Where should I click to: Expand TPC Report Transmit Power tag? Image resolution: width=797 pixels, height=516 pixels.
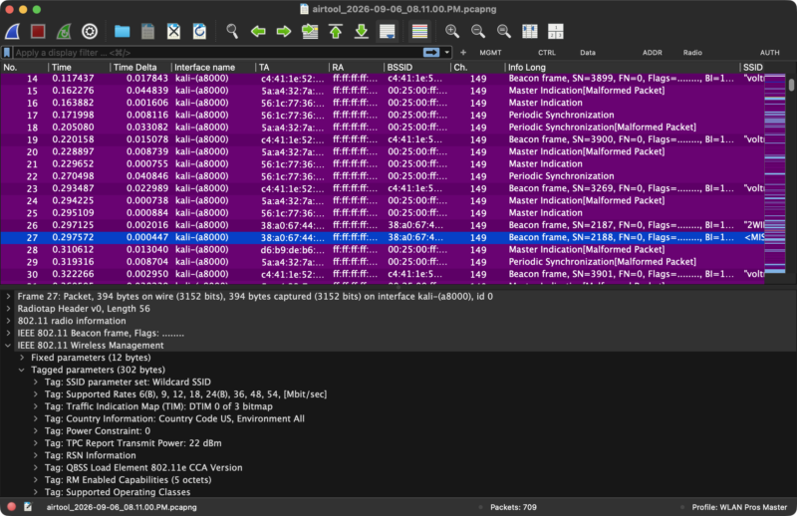(36, 443)
